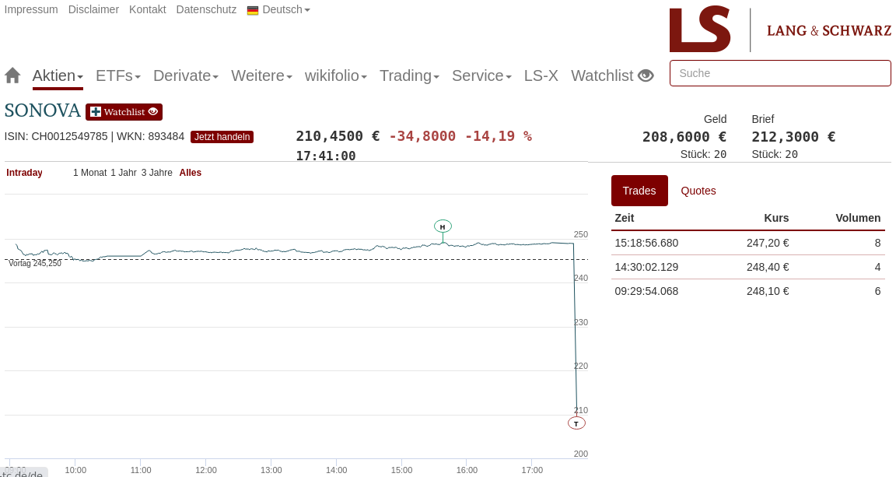Focus the Suche search field
The height and width of the screenshot is (477, 896).
780,73
